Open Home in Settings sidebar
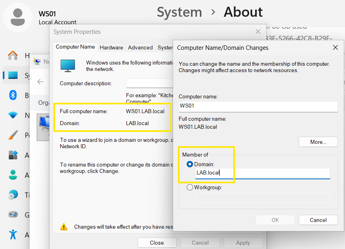 13,55
